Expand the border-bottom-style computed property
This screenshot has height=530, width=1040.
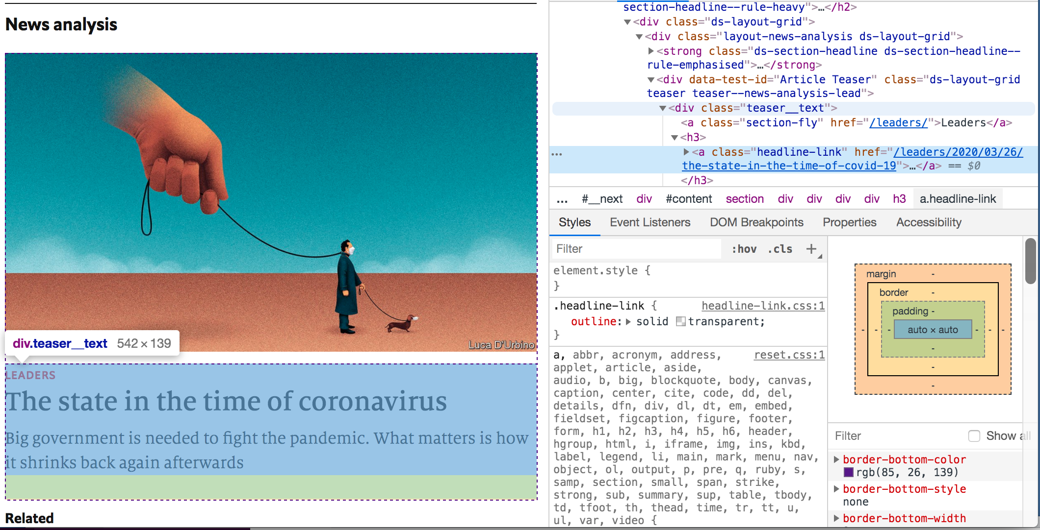pyautogui.click(x=836, y=489)
